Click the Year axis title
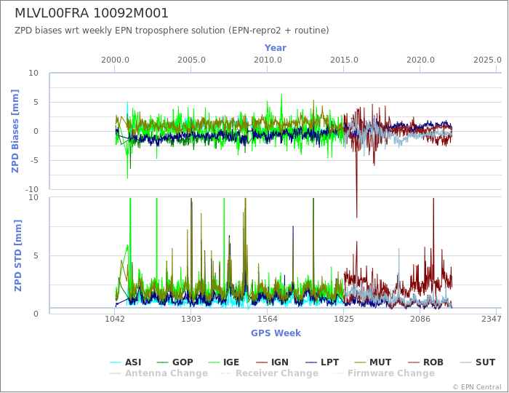Screen dimensions: 509x393 [276, 48]
